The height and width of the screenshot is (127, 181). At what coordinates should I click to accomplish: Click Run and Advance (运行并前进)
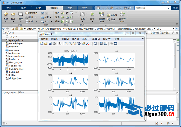pos(102,17)
